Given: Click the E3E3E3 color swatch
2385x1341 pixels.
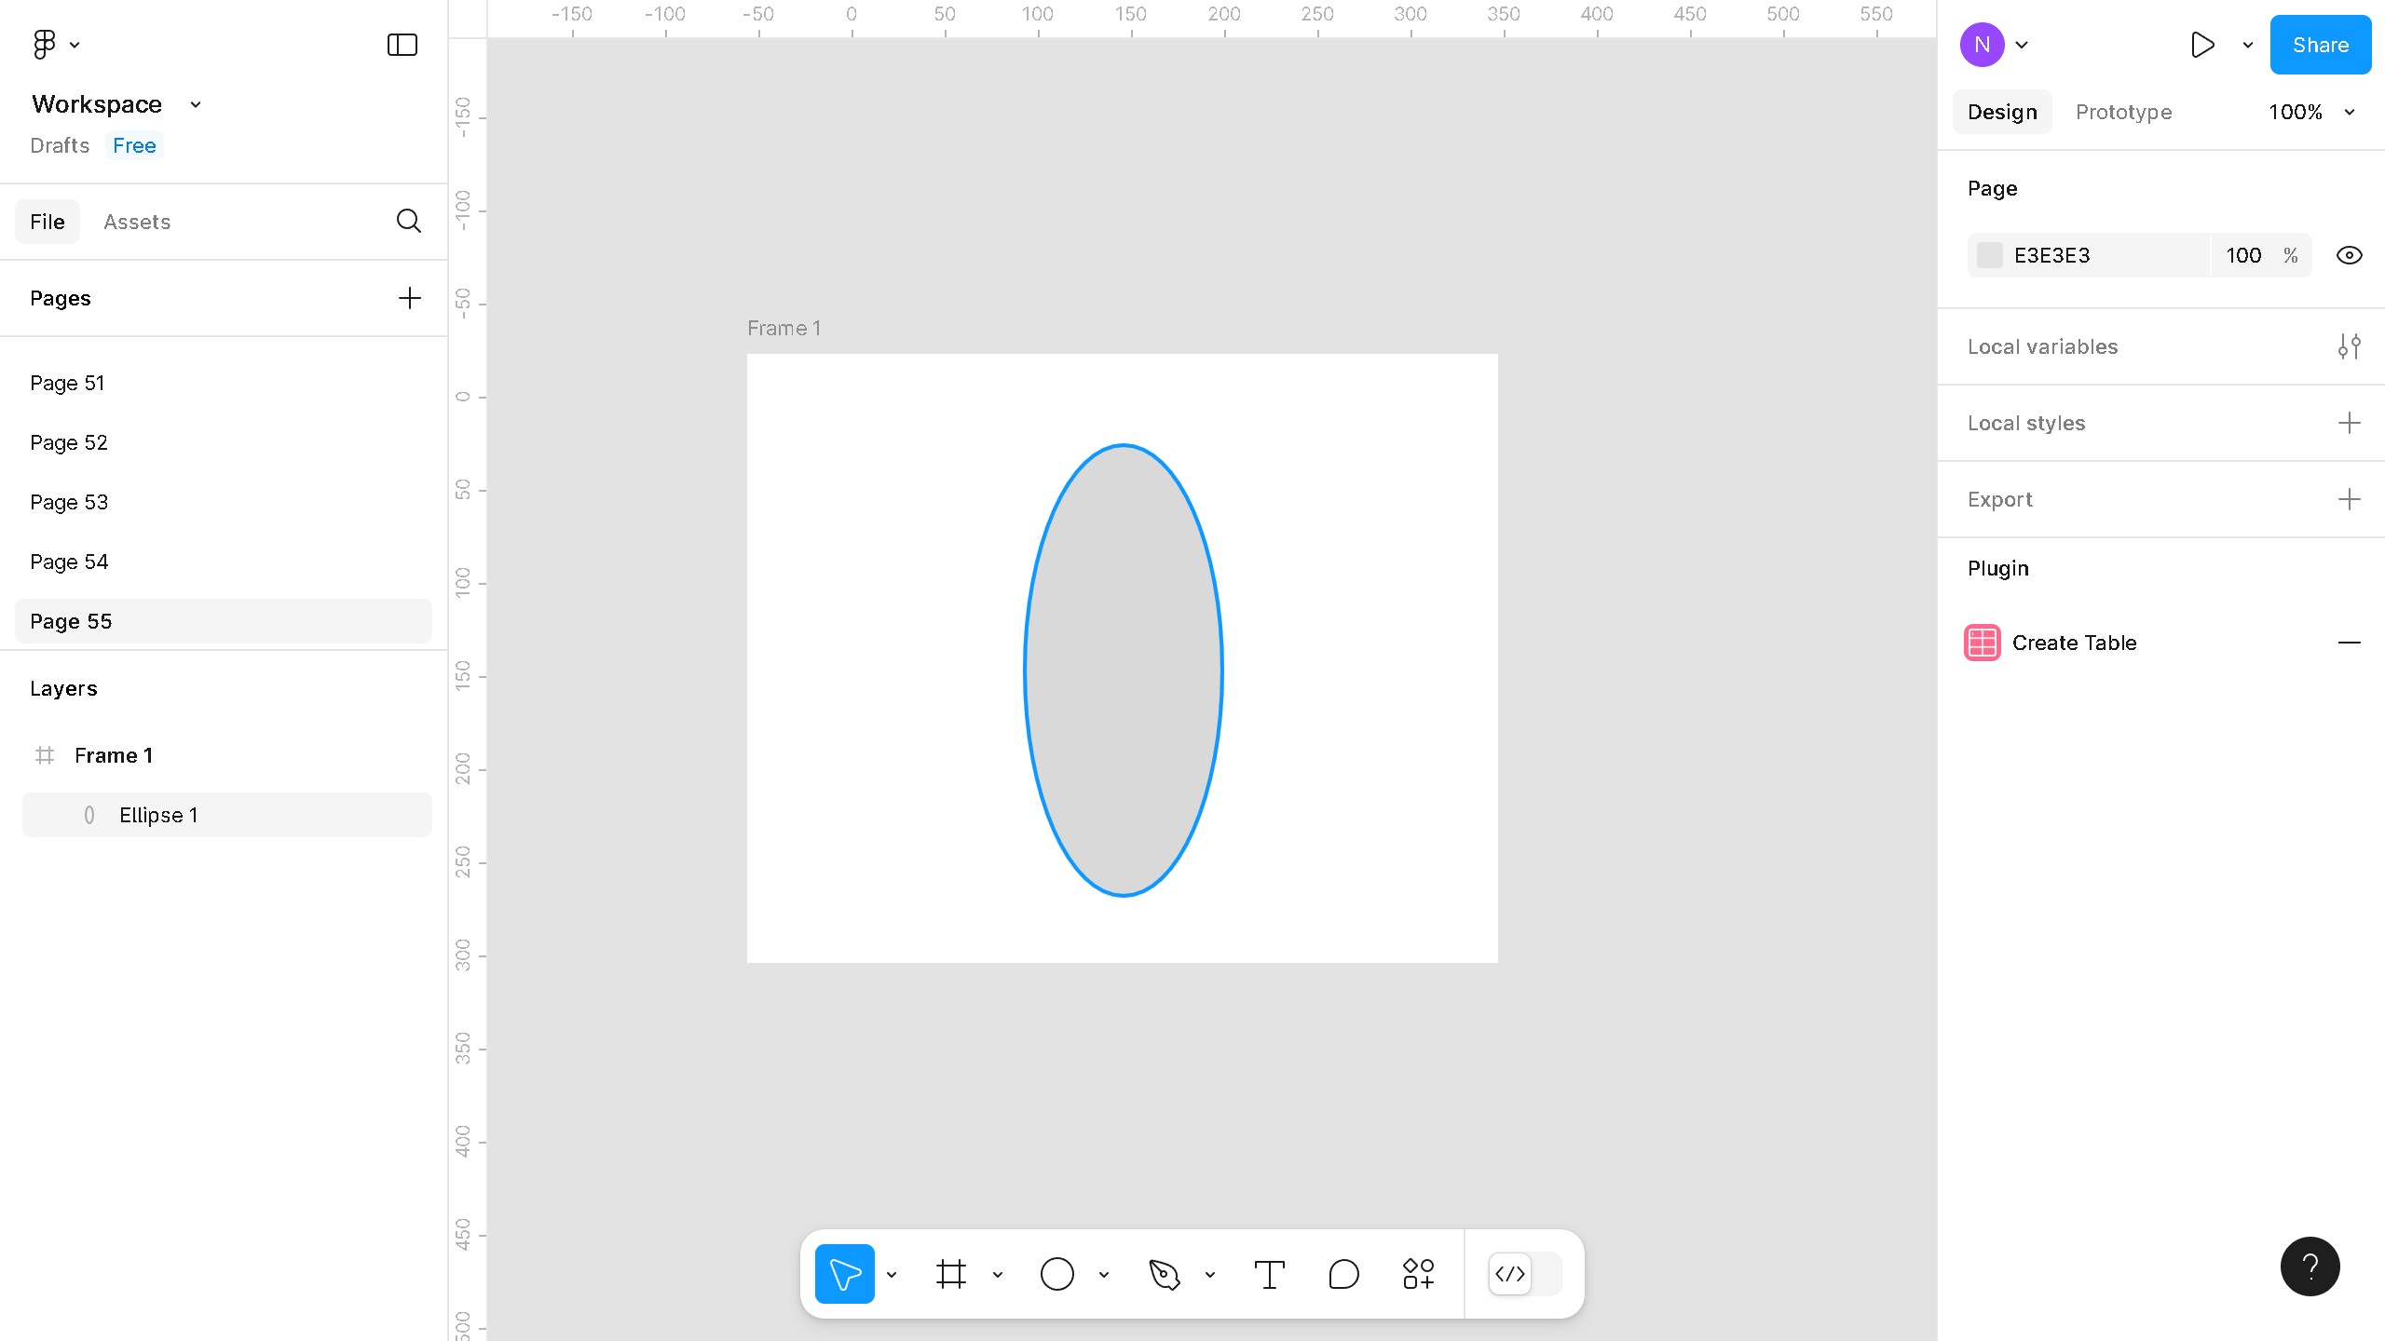Looking at the screenshot, I should tap(1990, 254).
